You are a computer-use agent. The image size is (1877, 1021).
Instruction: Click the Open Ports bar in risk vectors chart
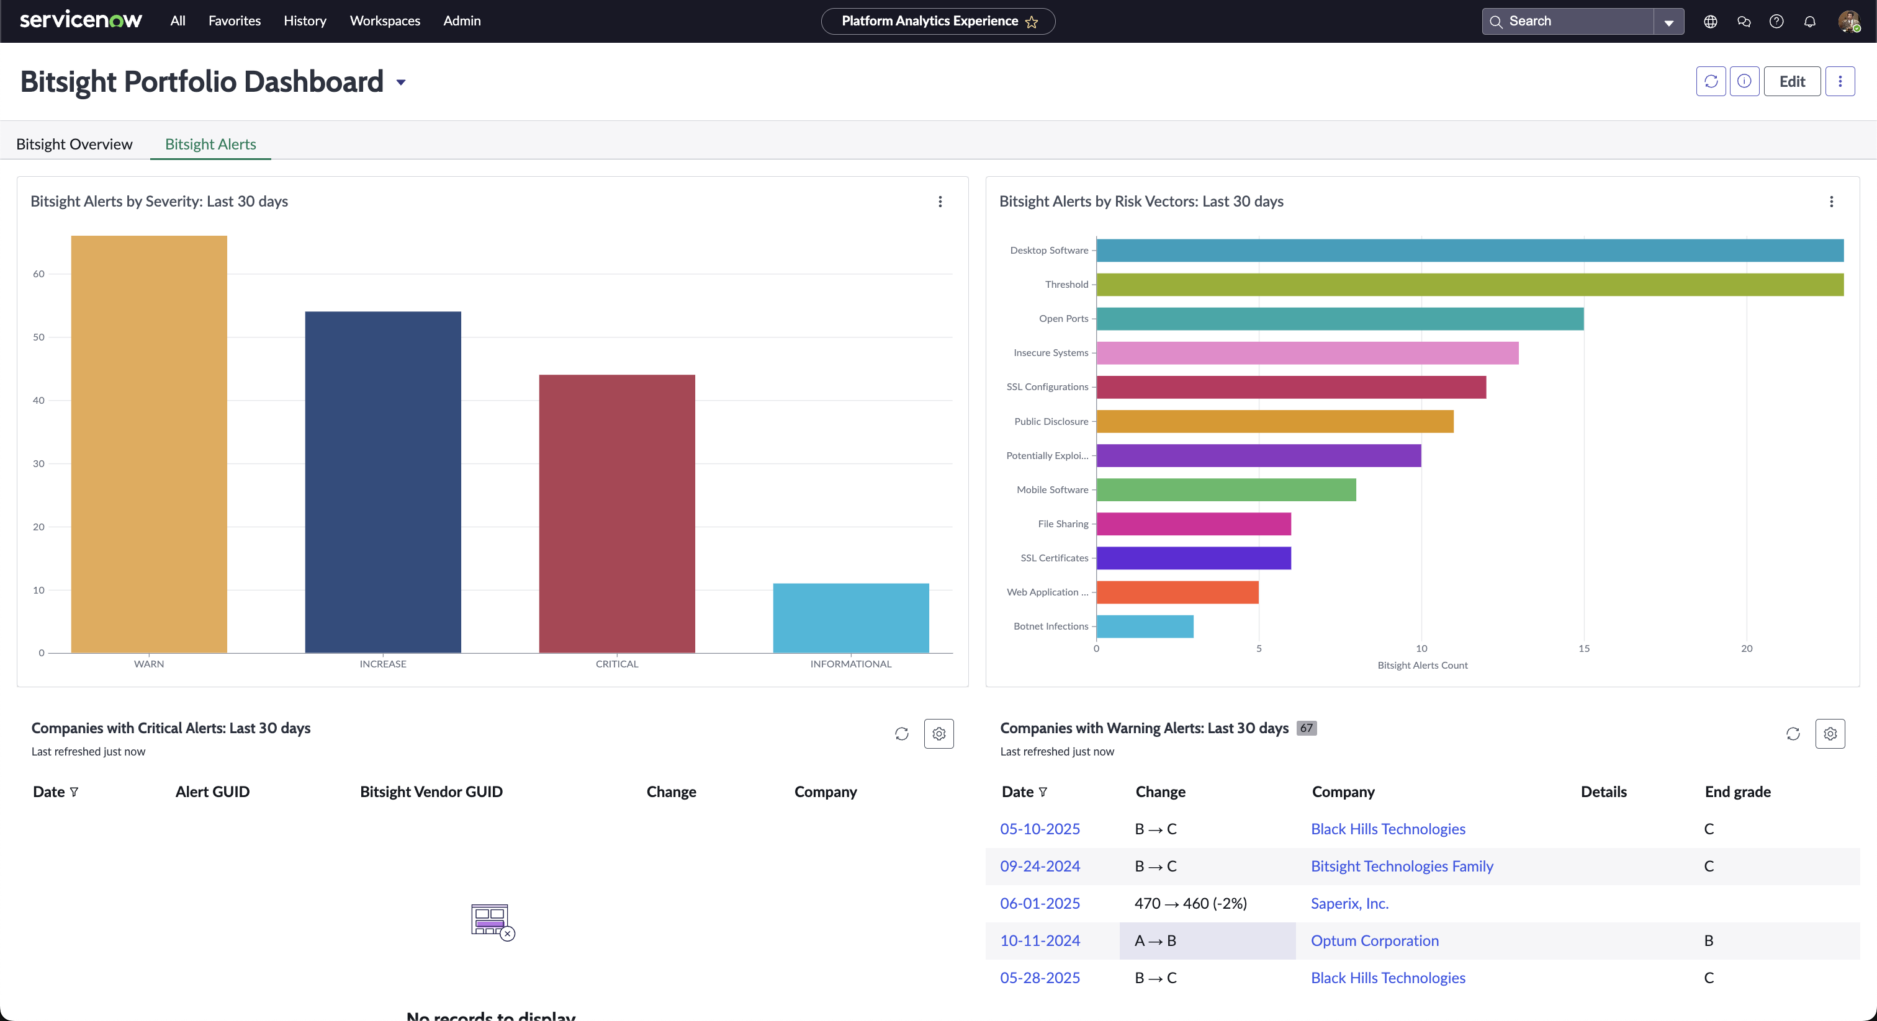click(1340, 319)
